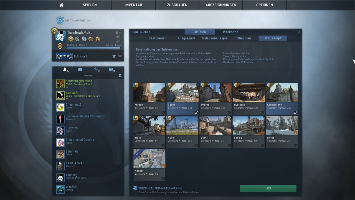This screenshot has height=200, width=355.
Task: Click the smiley commendation icon
Action: 117,32
